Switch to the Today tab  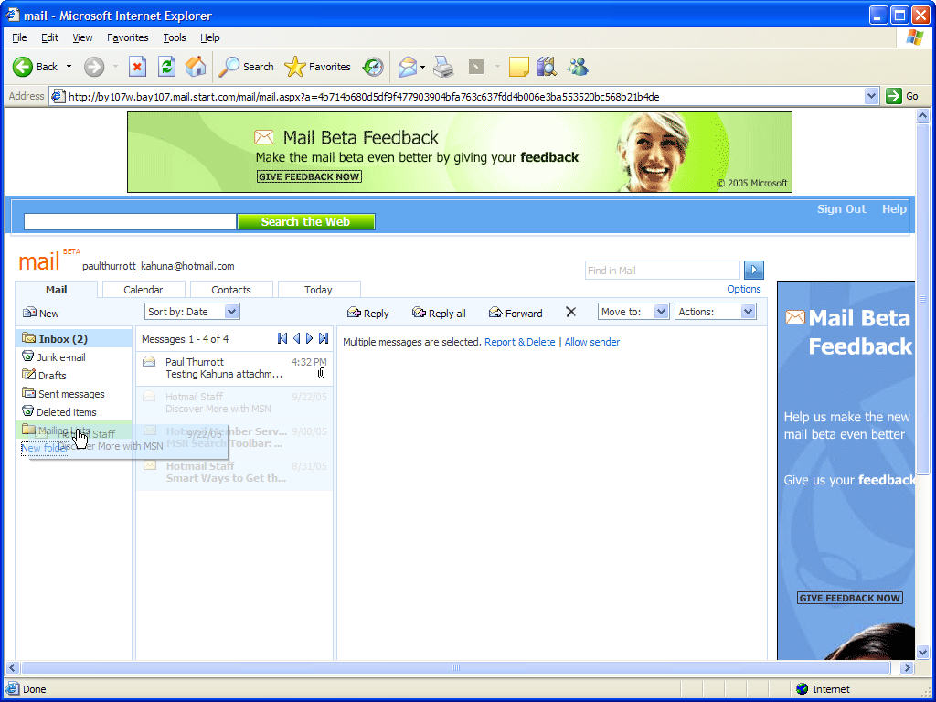[x=318, y=290]
